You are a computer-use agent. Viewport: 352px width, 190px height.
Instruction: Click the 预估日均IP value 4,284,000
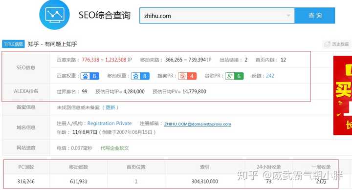pyautogui.click(x=134, y=91)
